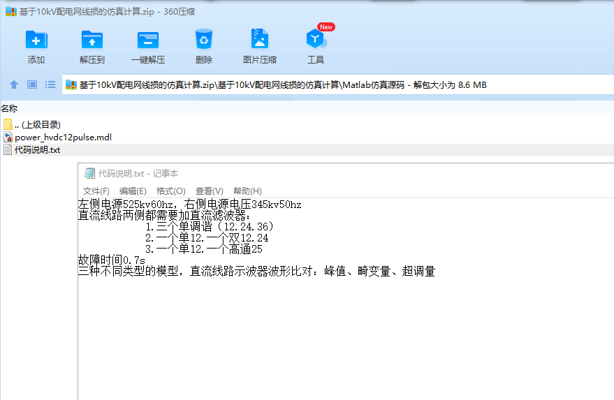Screen dimensions: 614x400
Task: Click the 代码说明.txt file icon
Action: click(x=8, y=149)
